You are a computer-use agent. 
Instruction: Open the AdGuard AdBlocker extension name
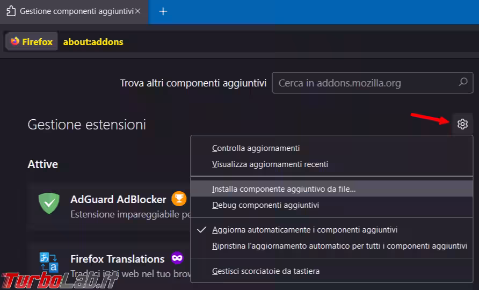click(118, 199)
